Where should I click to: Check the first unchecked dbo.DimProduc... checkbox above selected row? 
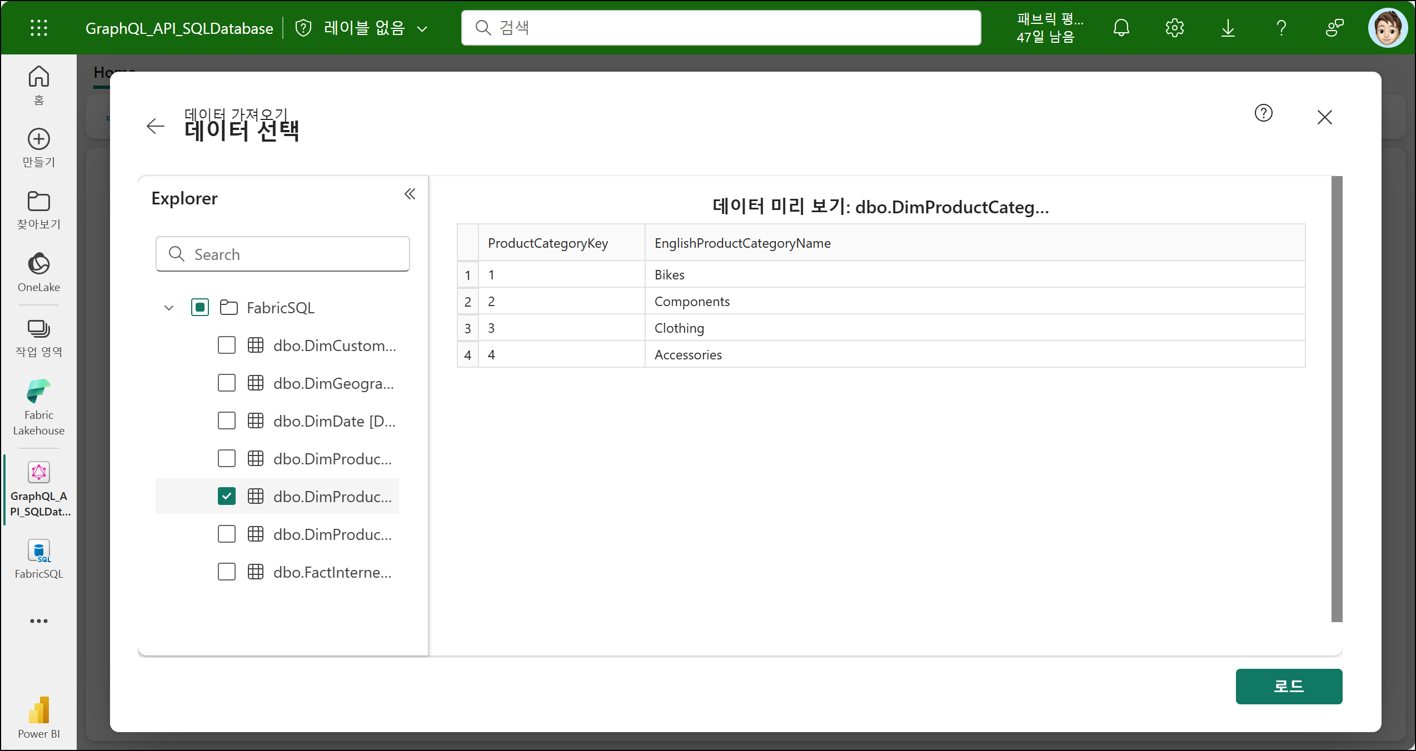click(227, 458)
